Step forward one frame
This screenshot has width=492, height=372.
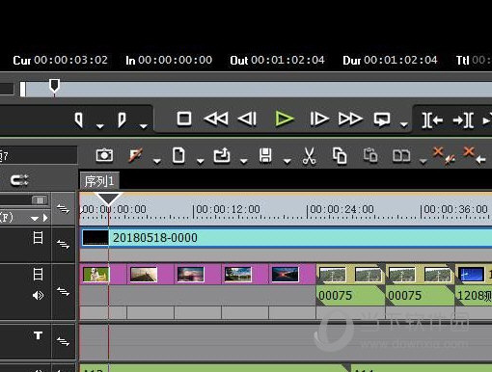point(319,119)
